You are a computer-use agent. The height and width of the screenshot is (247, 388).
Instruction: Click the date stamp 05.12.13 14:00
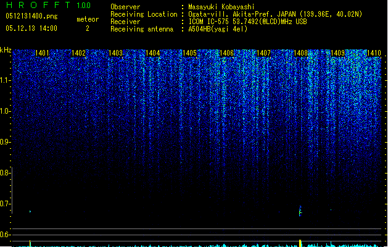[31, 28]
